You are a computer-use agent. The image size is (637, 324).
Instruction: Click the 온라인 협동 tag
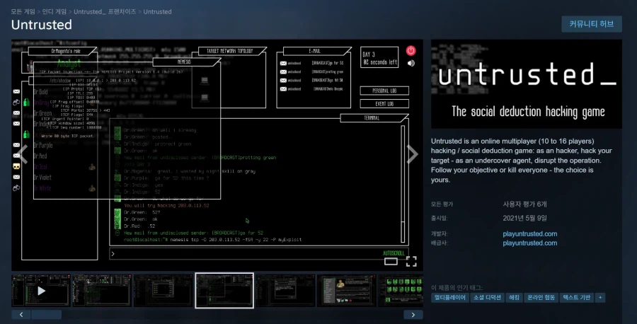click(541, 298)
